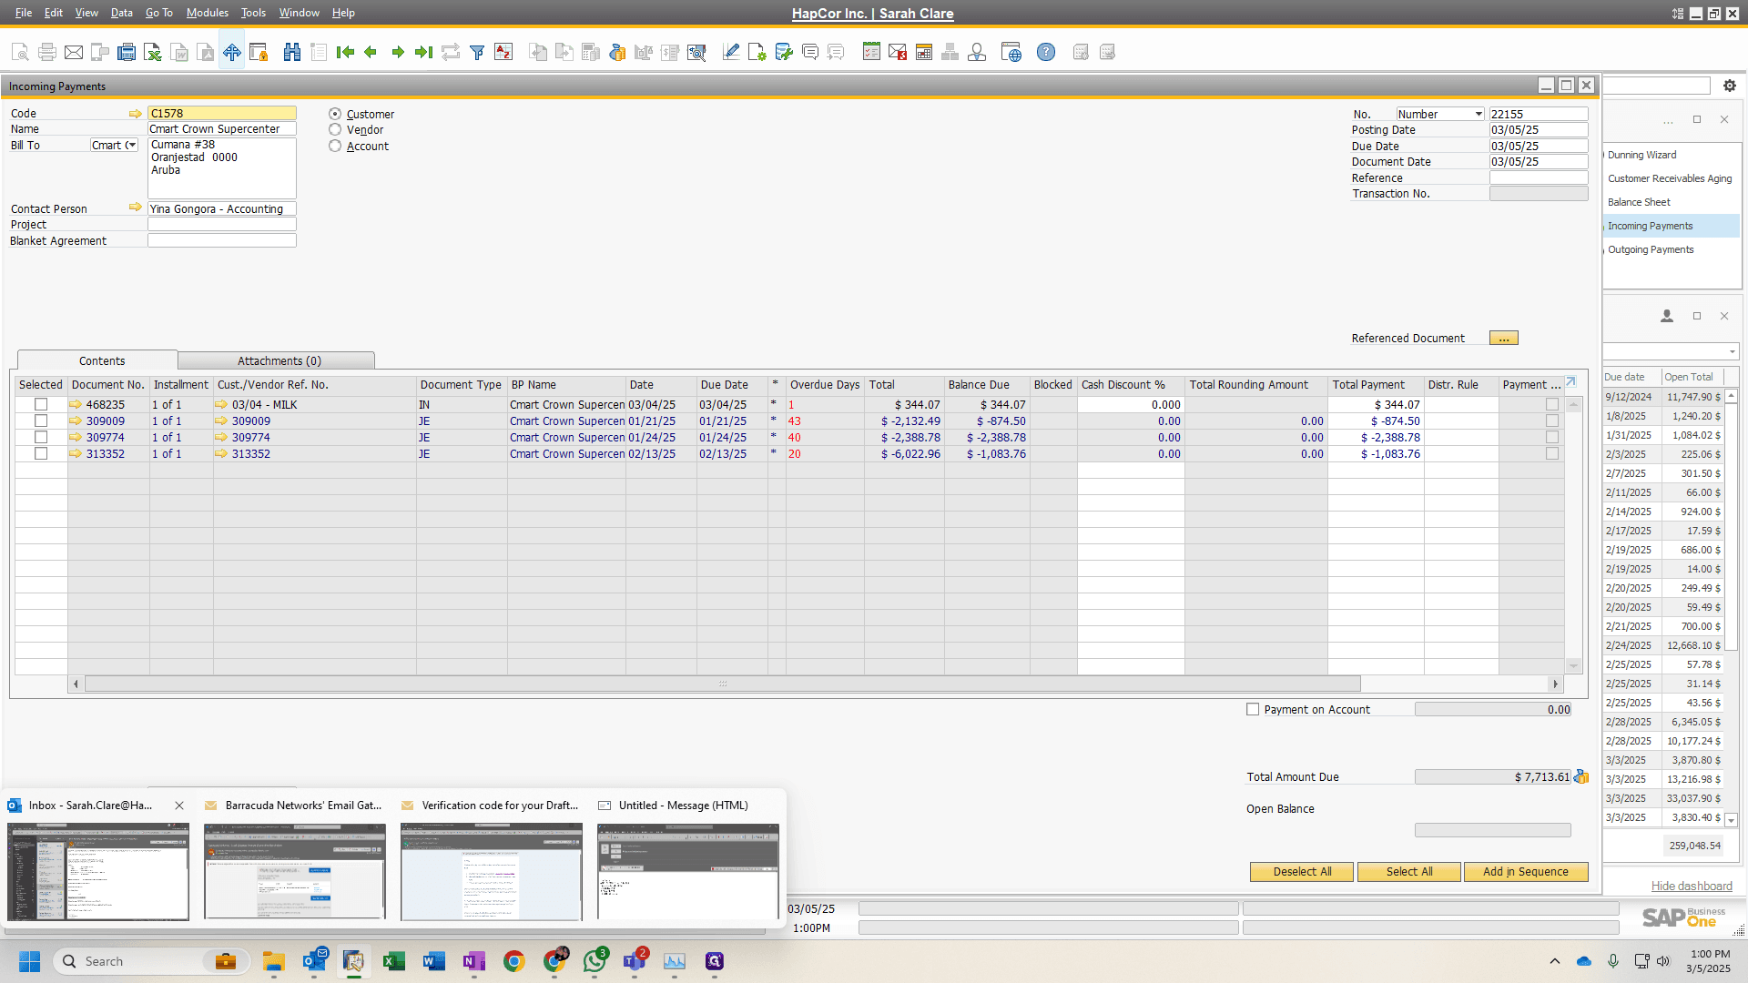1748x983 pixels.
Task: Select the Account radio button
Action: pyautogui.click(x=335, y=146)
